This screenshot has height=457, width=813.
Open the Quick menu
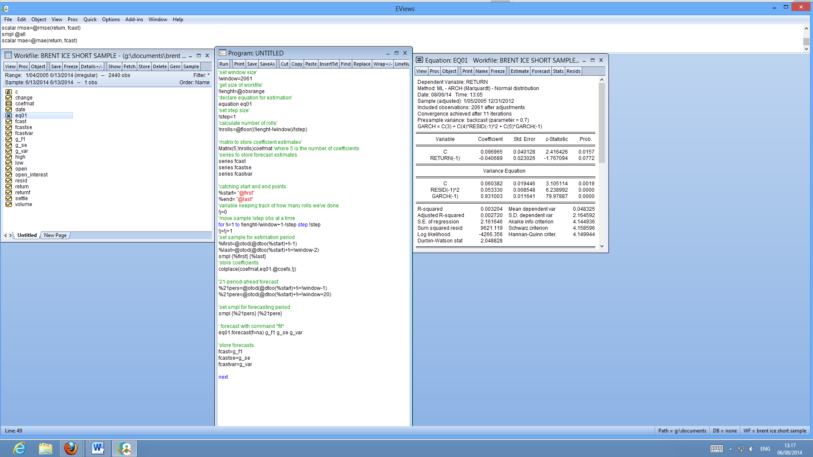(90, 19)
